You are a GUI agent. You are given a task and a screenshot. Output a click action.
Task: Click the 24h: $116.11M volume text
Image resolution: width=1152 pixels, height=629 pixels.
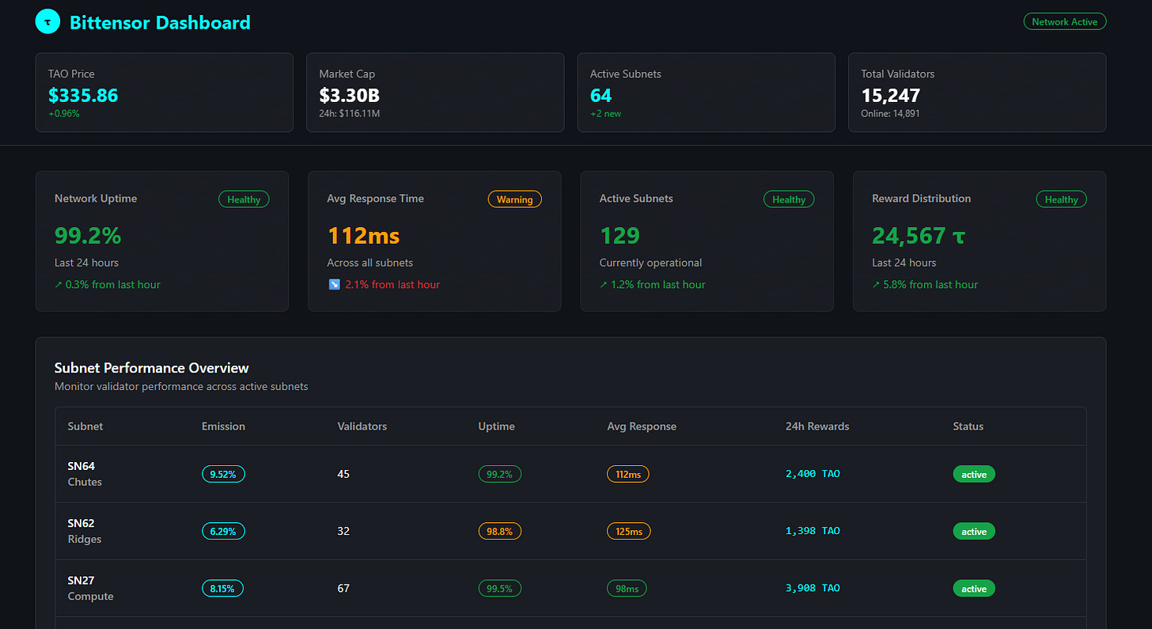point(350,114)
